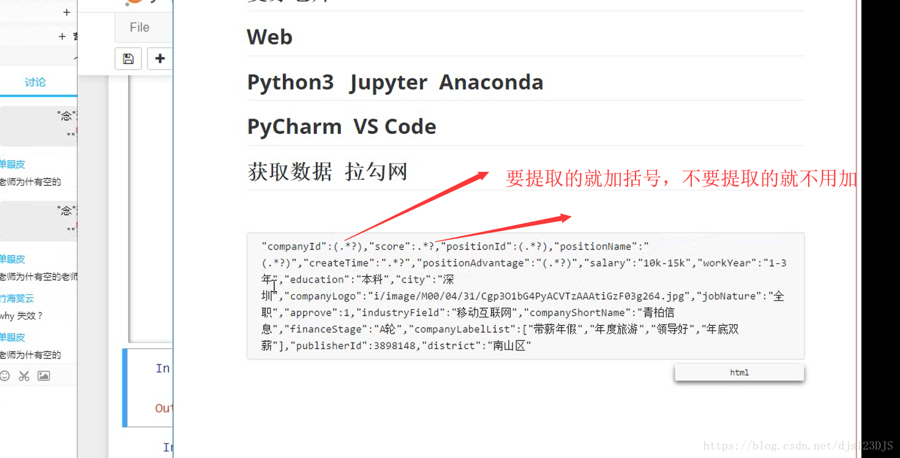
Task: Click the scissors screenshot icon in chat
Action: (x=24, y=376)
